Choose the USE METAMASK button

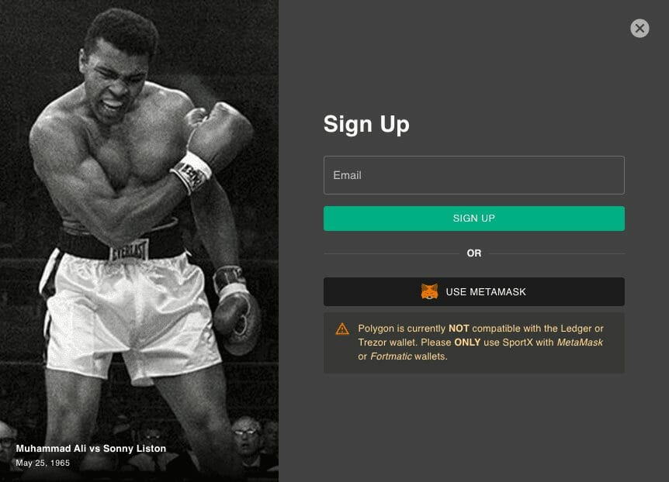pyautogui.click(x=474, y=292)
